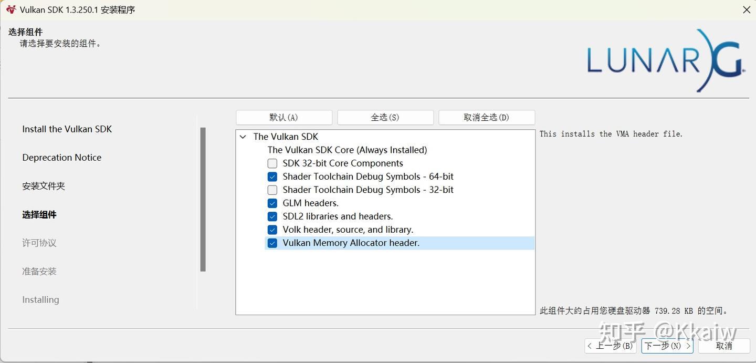Check the SDK 32-bit Core Components checkbox

pos(272,163)
